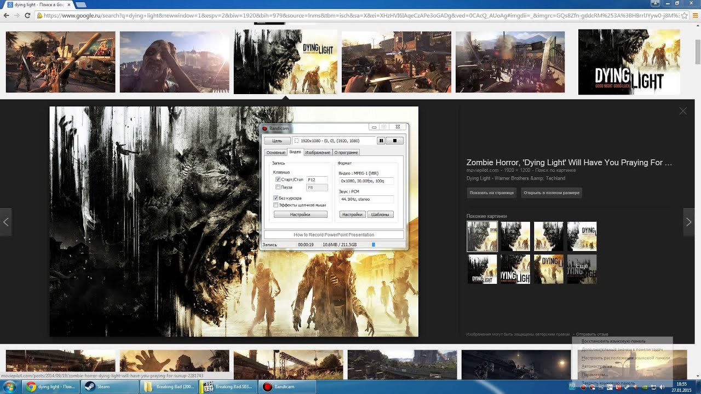Image resolution: width=701 pixels, height=394 pixels.
Task: Open Steam from the taskbar
Action: pos(109,386)
